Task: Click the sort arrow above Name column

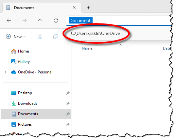Action: click(120, 45)
